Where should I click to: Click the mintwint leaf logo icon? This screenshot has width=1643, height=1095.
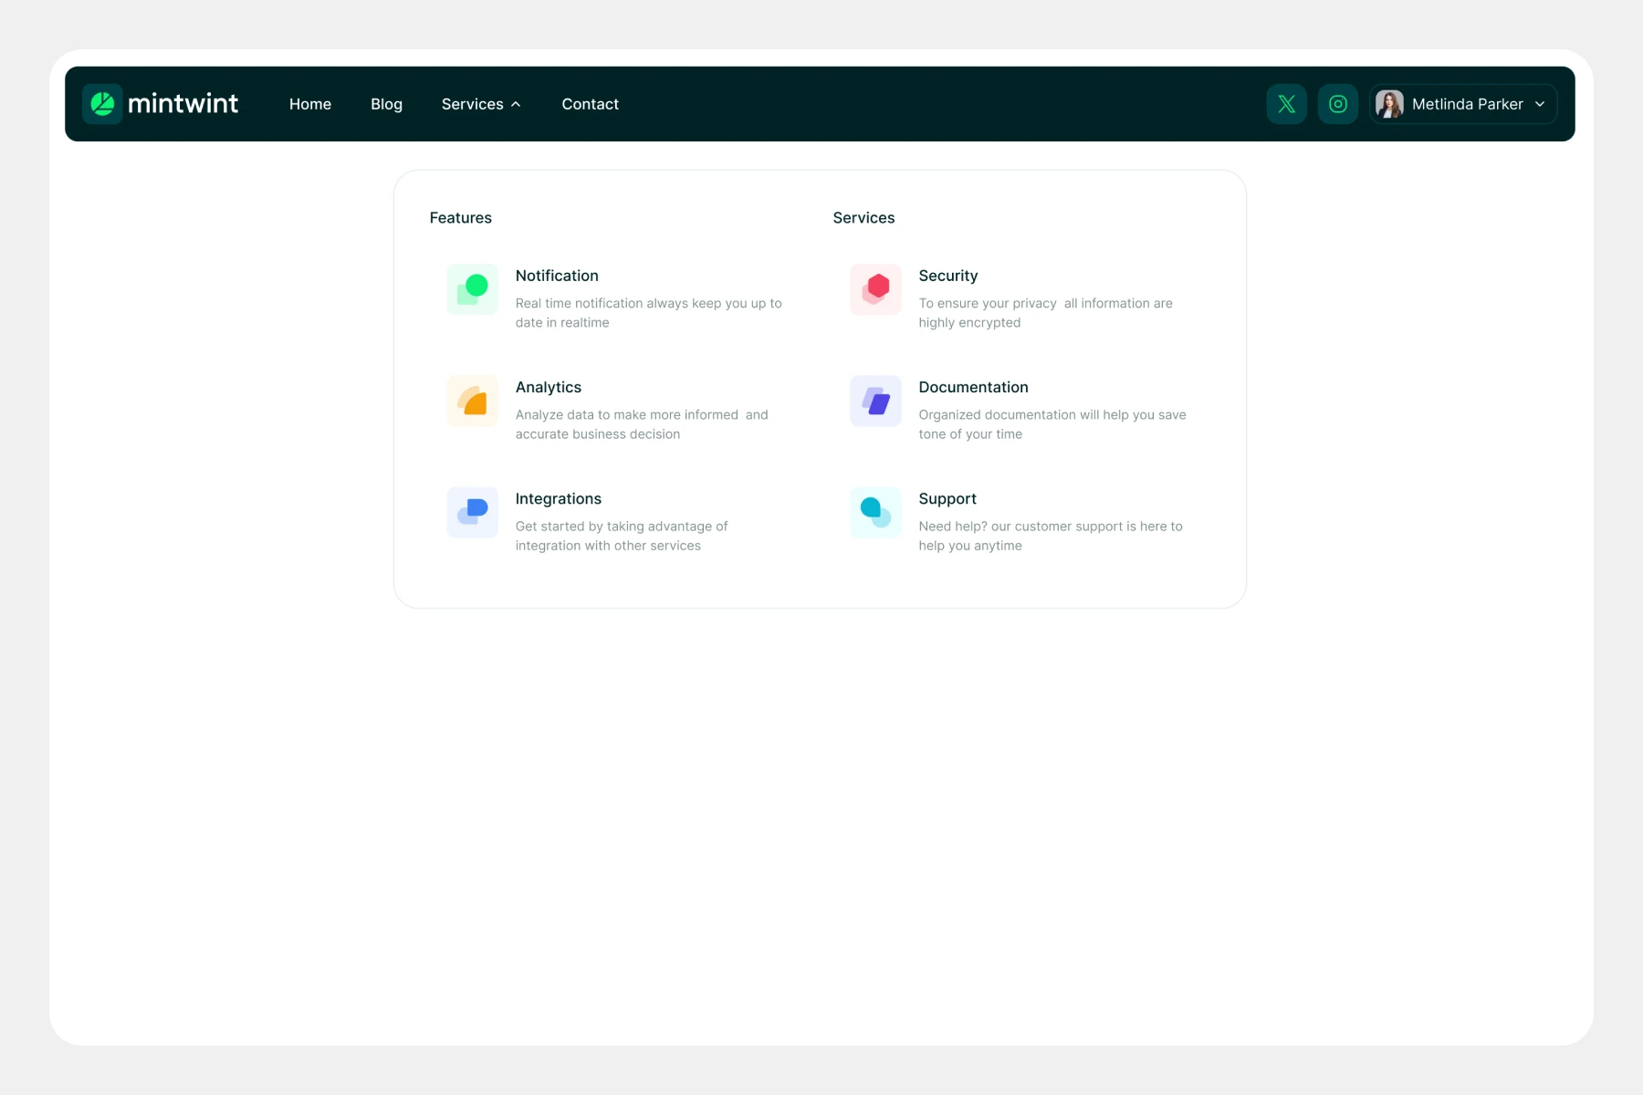click(102, 104)
